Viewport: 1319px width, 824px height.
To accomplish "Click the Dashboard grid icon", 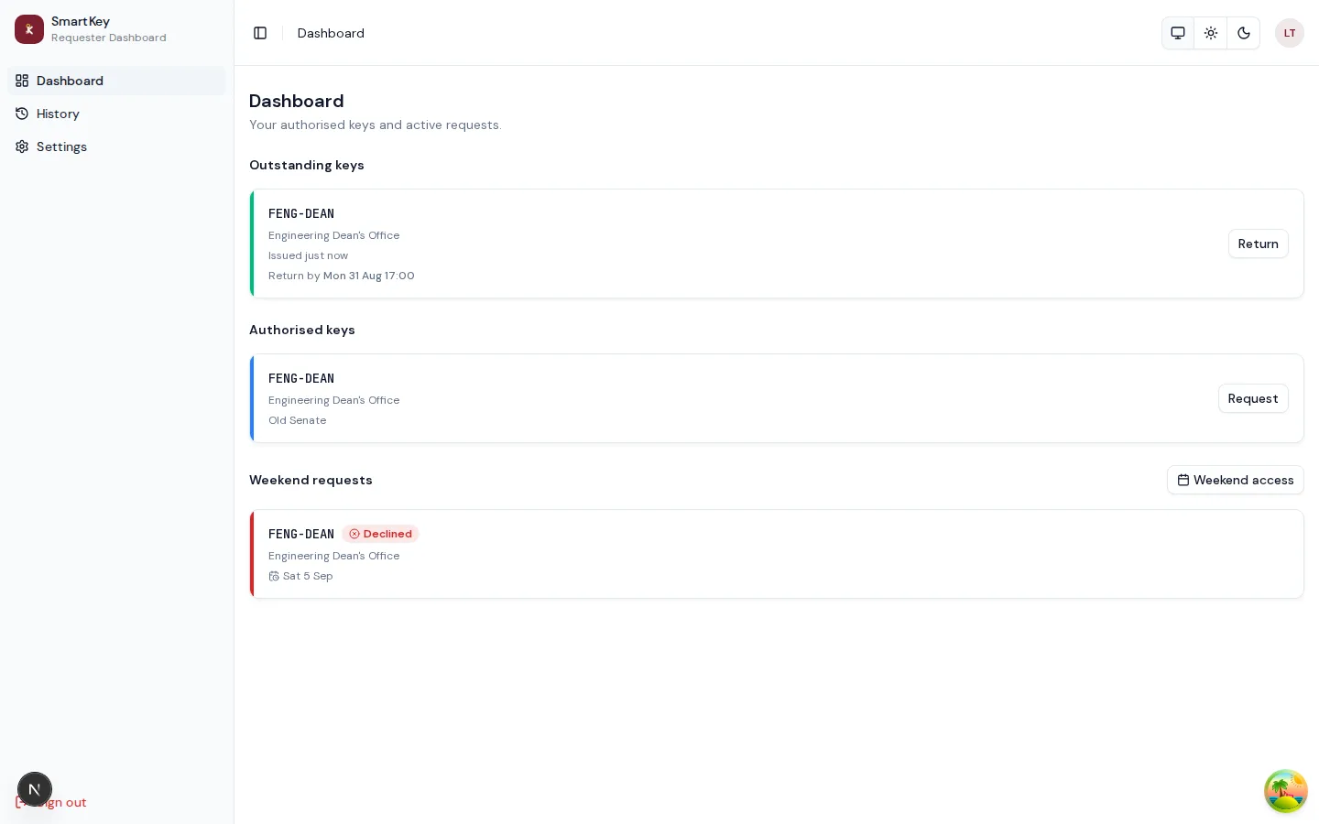I will pos(22,81).
